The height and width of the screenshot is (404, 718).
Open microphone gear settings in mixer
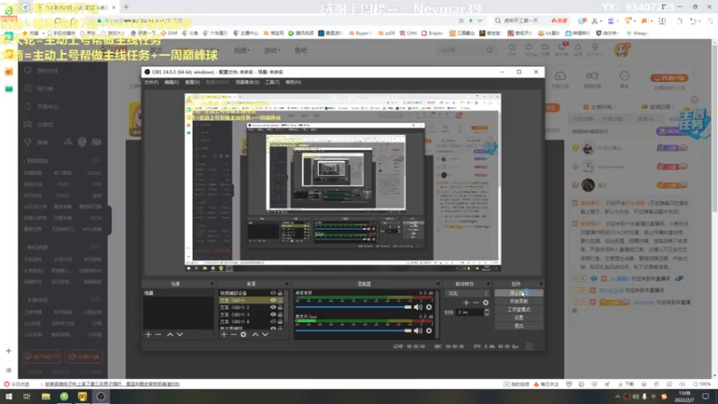pos(429,330)
